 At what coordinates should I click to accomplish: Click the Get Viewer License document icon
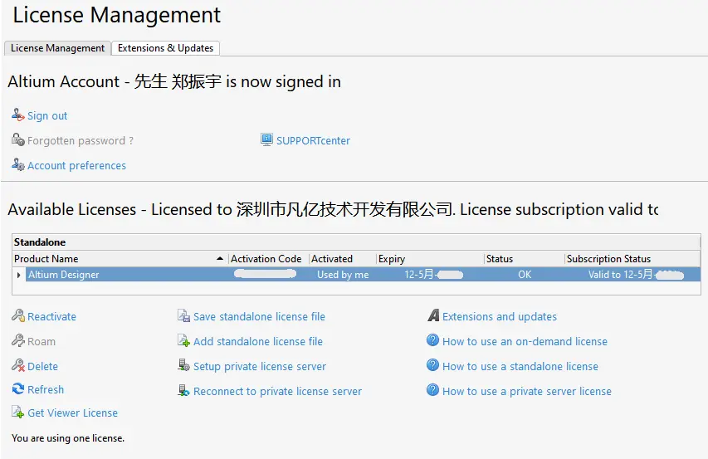(18, 412)
